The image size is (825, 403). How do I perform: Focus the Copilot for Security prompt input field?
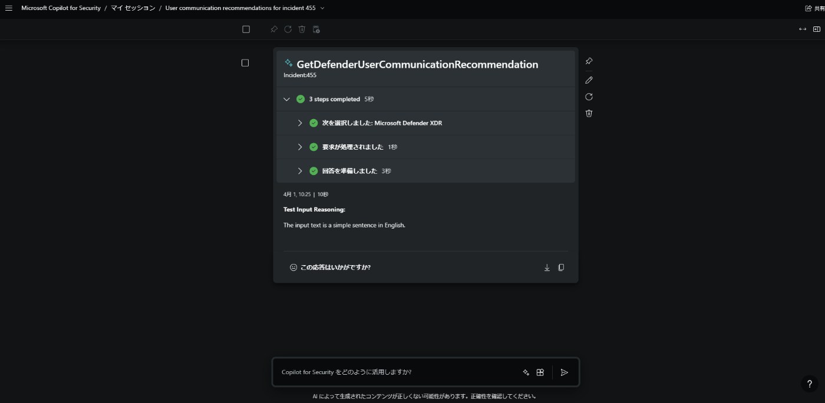click(x=398, y=372)
